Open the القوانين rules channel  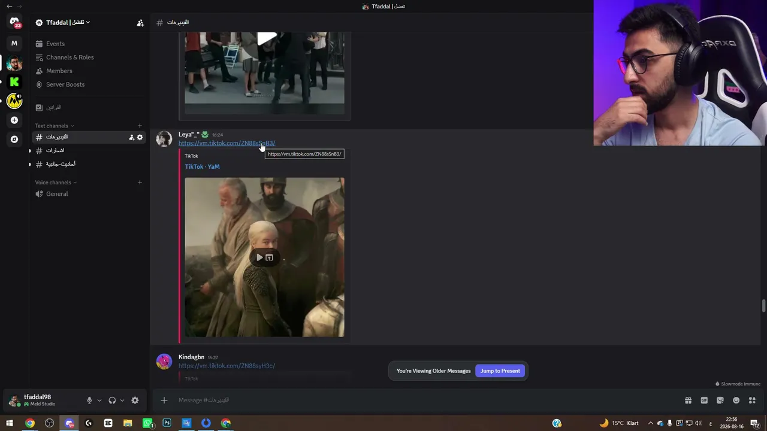[x=89, y=107]
